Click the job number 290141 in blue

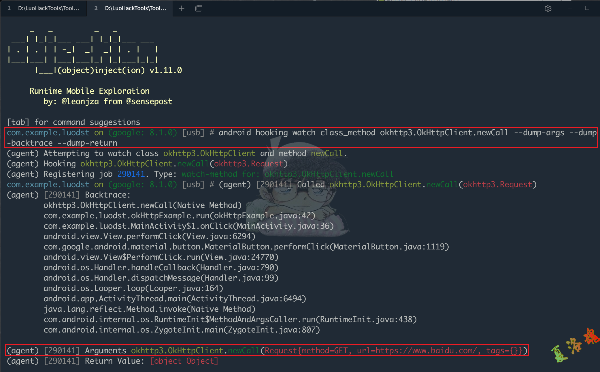tap(131, 174)
